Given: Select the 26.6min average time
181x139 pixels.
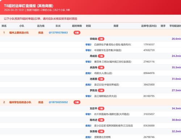Looking at the screenshot, I should pos(176,39).
